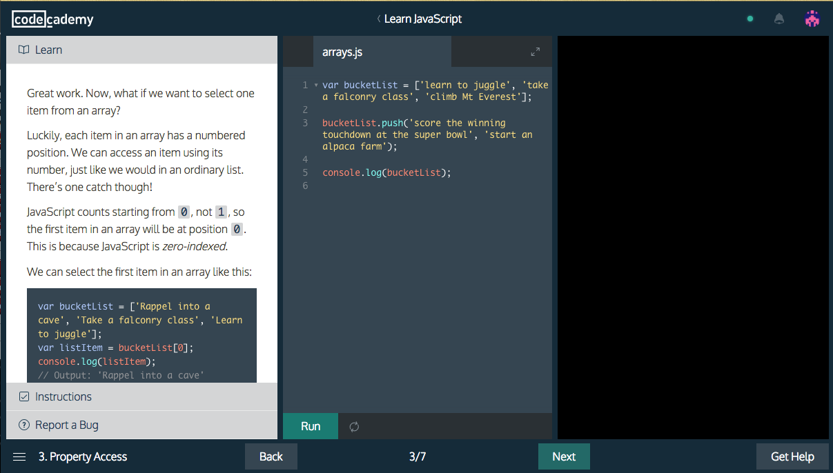Open the hamburger lesson menu
Screen dimensions: 833x473
coord(19,456)
